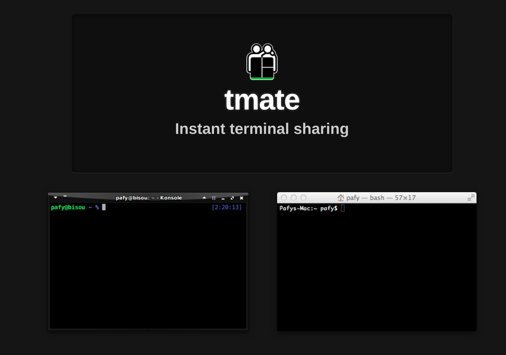Click the tmate heading text
Image resolution: width=506 pixels, height=355 pixels.
262,100
